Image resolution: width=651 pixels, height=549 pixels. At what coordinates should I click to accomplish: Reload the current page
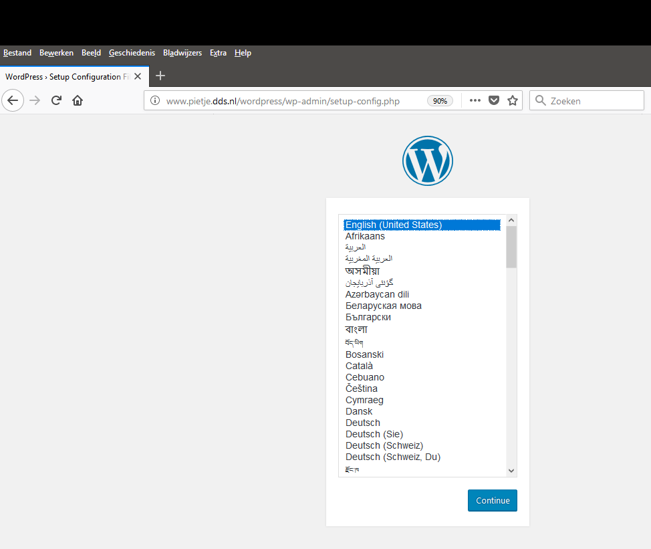[x=56, y=100]
